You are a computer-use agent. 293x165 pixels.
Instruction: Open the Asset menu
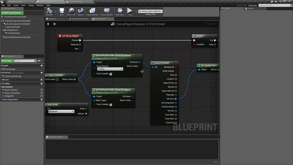16,5
